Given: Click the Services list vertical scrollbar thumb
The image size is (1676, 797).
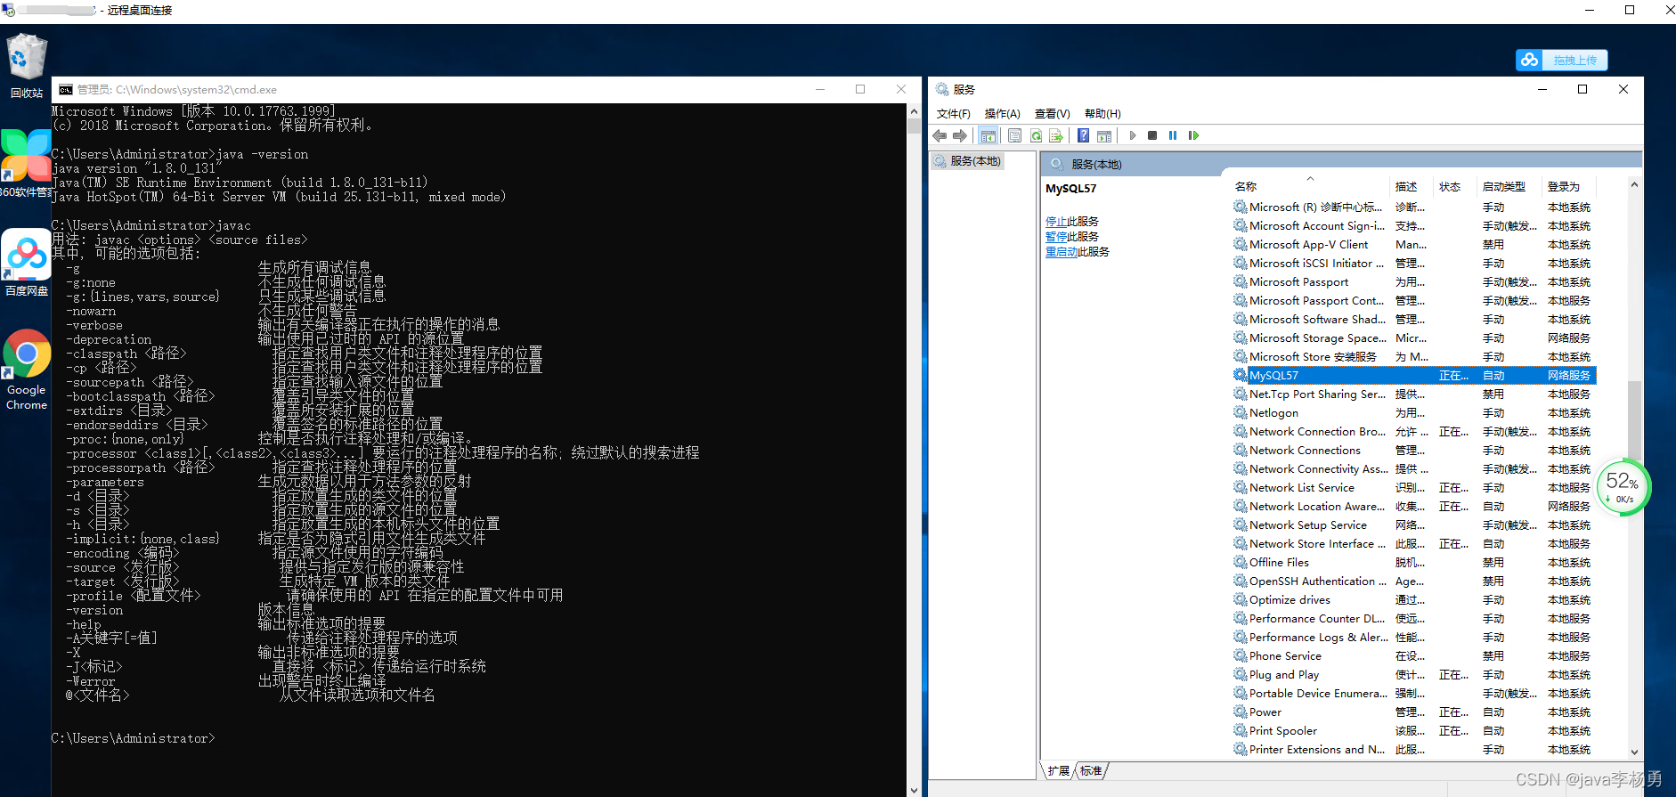Looking at the screenshot, I should [1634, 420].
